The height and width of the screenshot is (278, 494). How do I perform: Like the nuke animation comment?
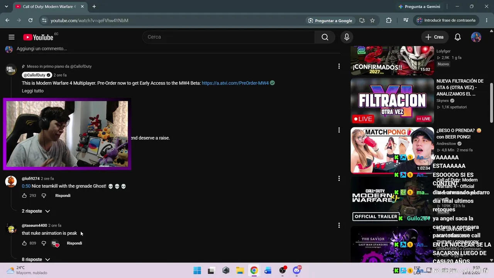(x=24, y=243)
